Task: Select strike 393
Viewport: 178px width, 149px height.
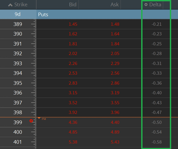Action: [18, 63]
